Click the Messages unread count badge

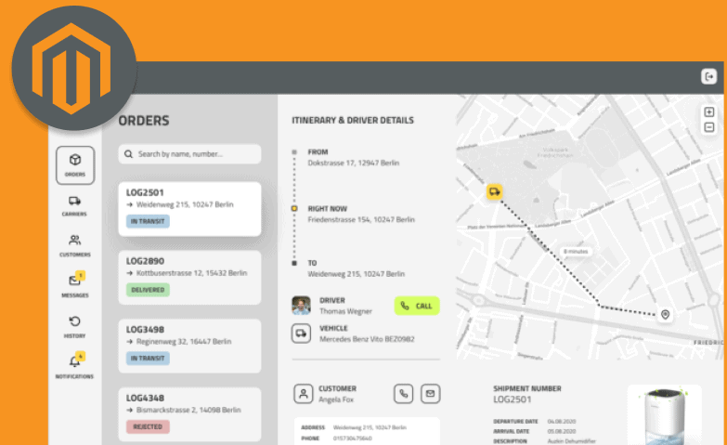click(80, 276)
